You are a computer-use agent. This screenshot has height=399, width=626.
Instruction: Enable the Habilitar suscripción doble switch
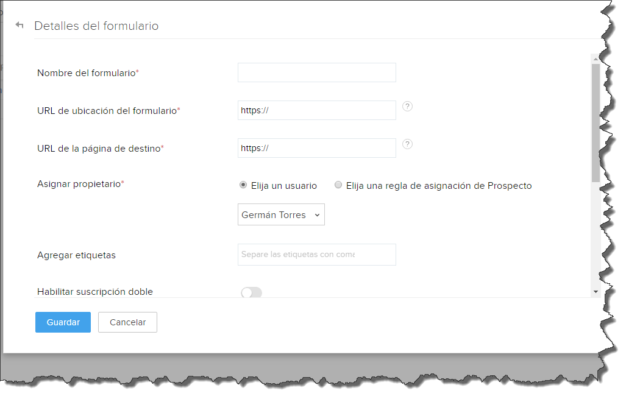coord(252,292)
